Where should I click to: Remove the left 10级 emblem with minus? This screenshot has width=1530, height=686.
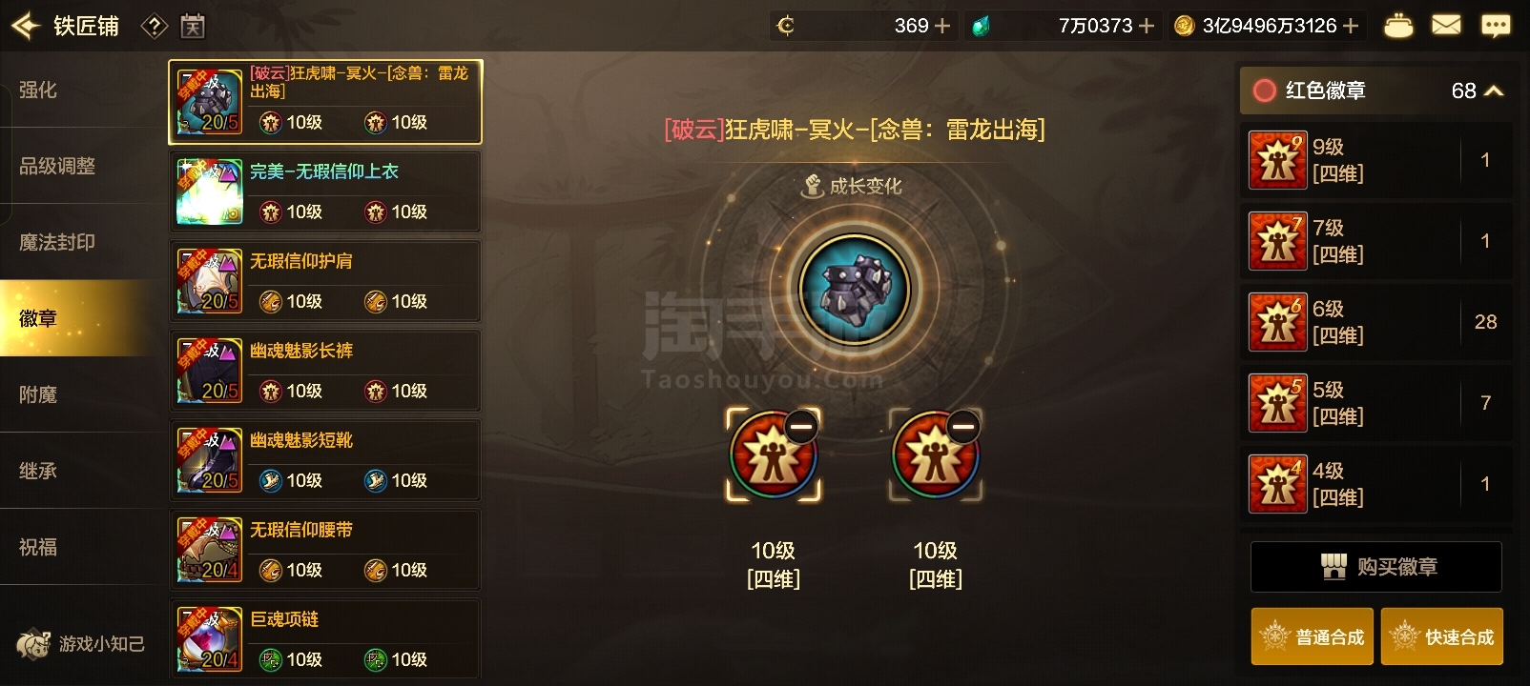coord(801,426)
